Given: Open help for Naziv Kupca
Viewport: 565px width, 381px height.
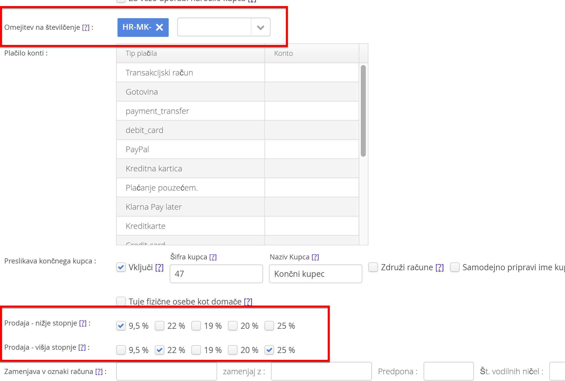Looking at the screenshot, I should 315,257.
